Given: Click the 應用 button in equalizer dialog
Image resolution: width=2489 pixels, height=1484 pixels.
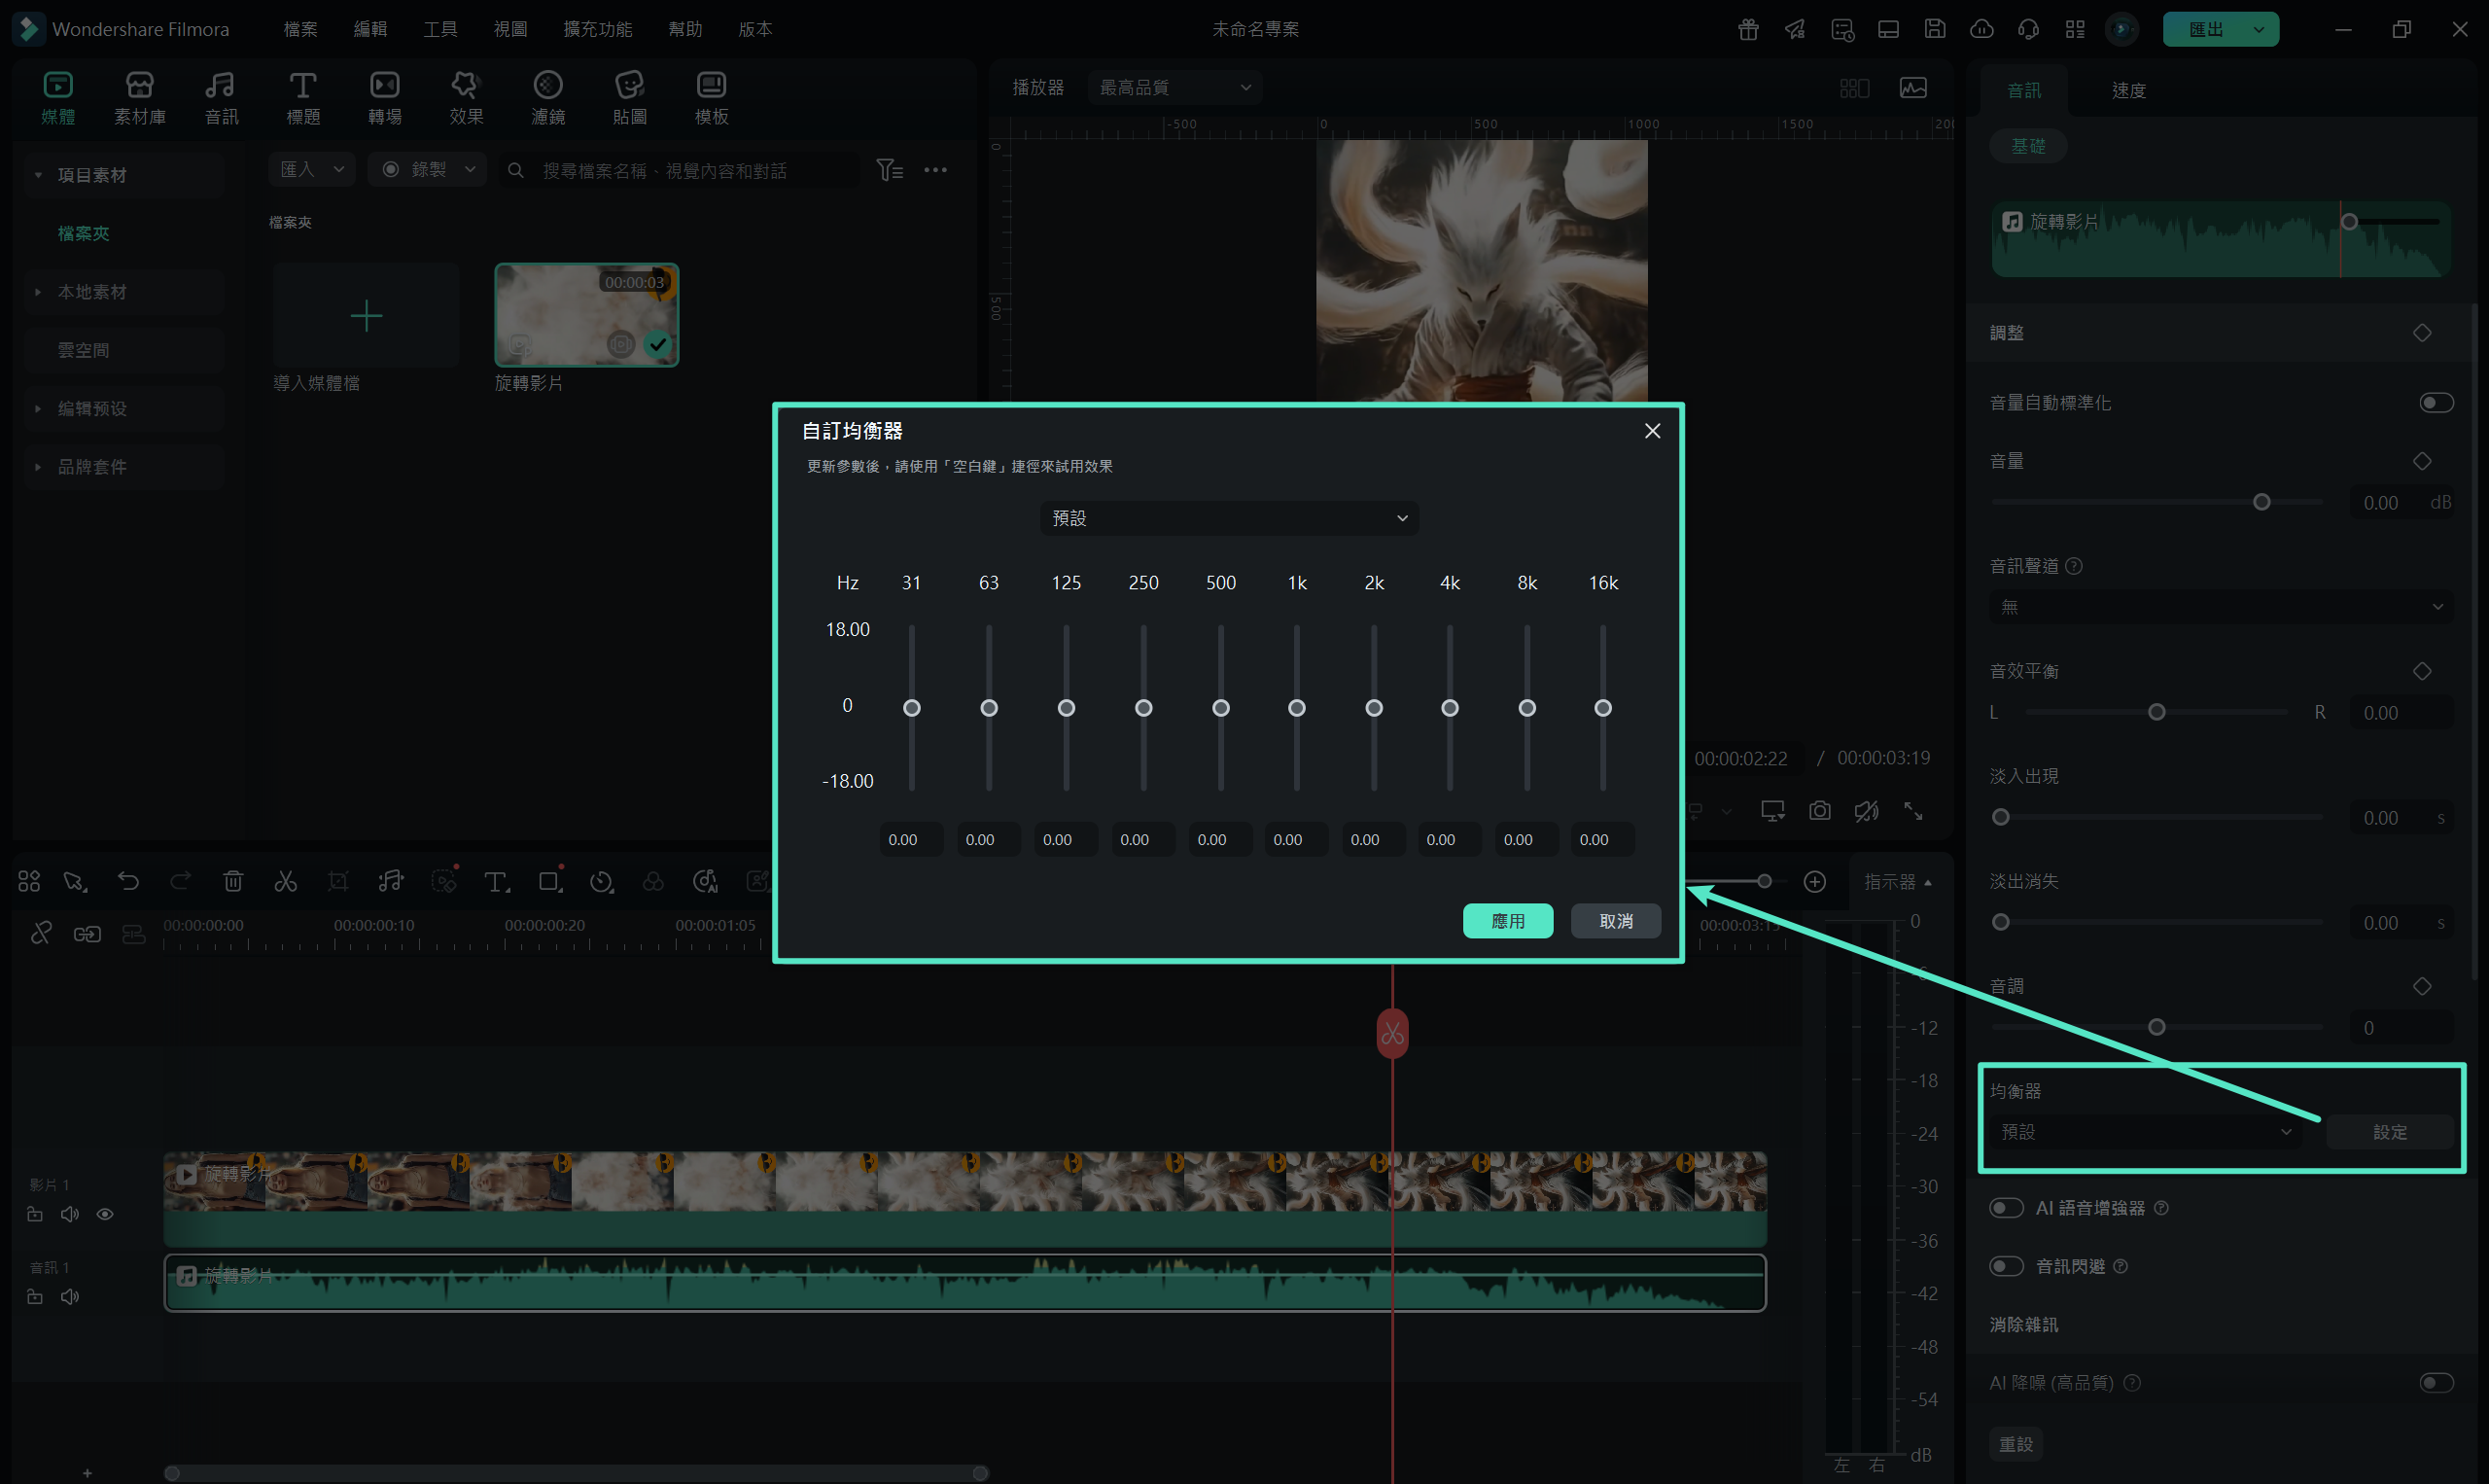Looking at the screenshot, I should point(1507,921).
